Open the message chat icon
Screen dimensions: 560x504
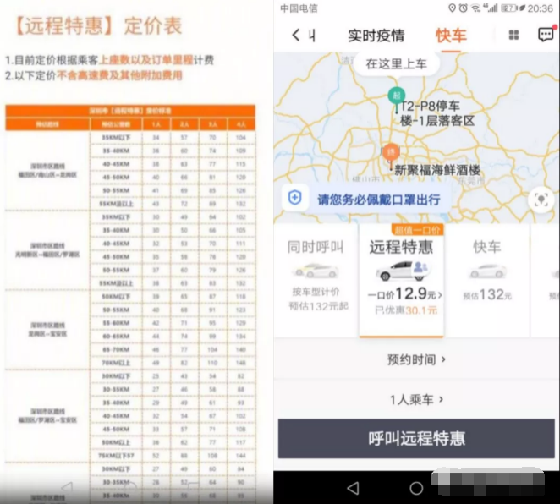pos(546,35)
